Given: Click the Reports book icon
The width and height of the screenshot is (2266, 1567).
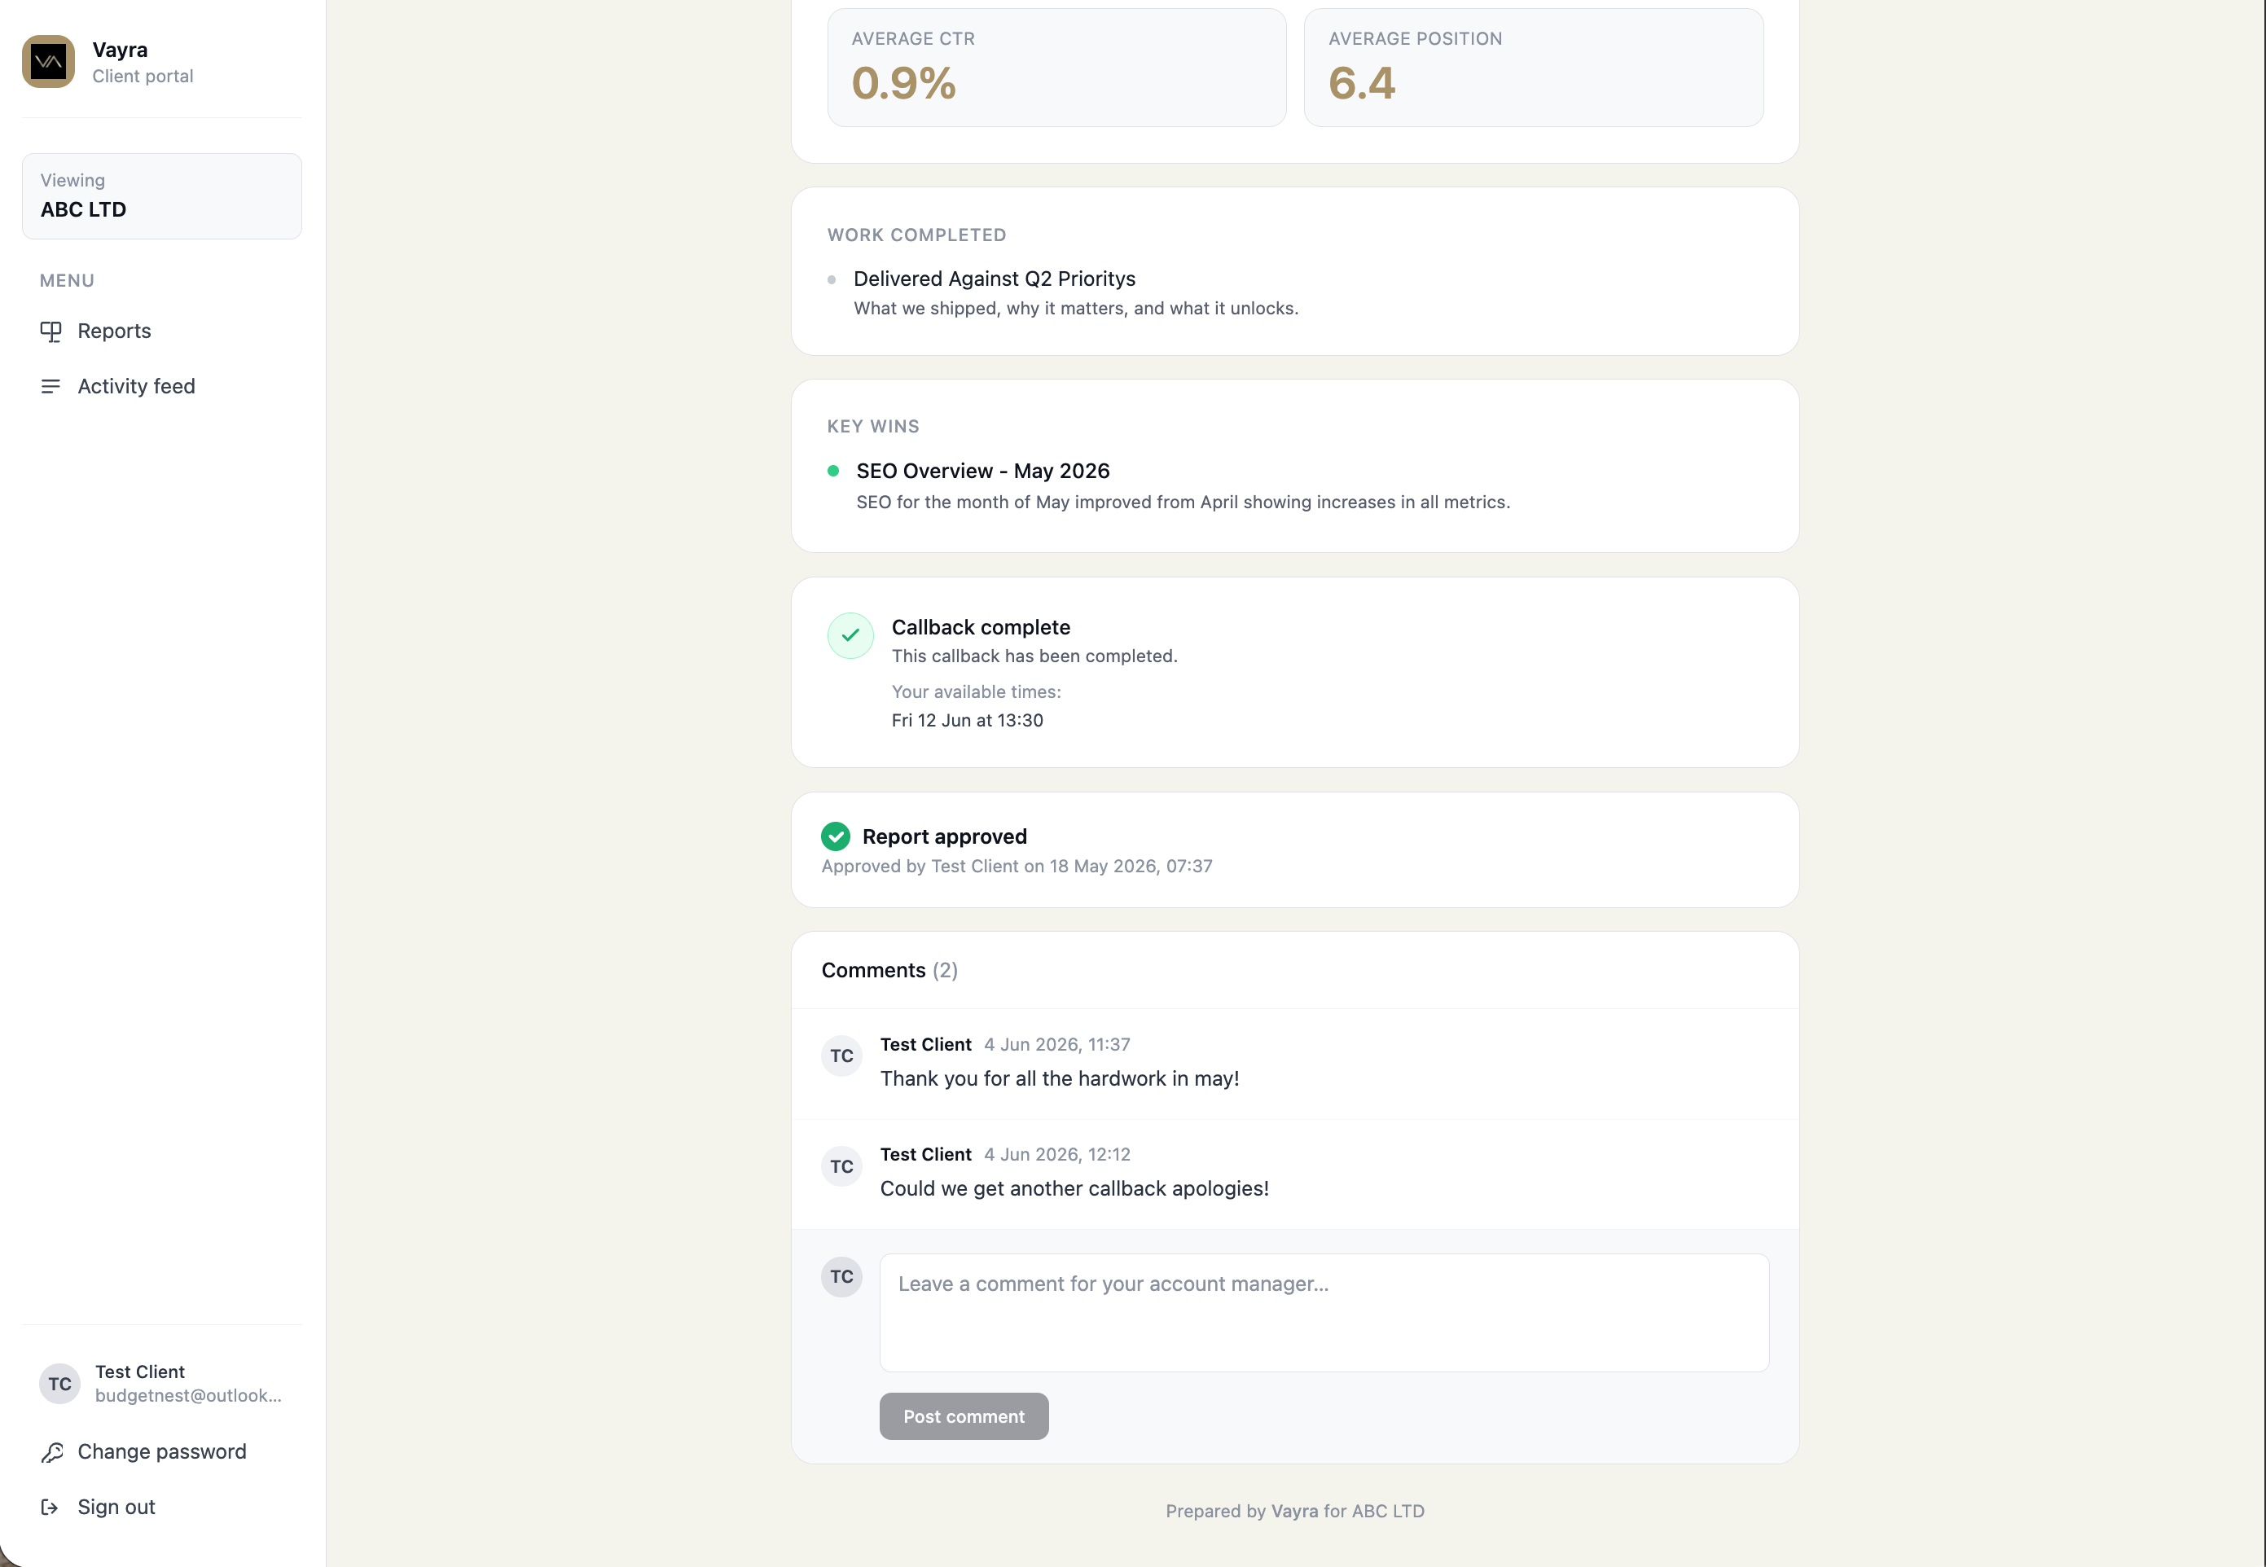Looking at the screenshot, I should pyautogui.click(x=51, y=331).
